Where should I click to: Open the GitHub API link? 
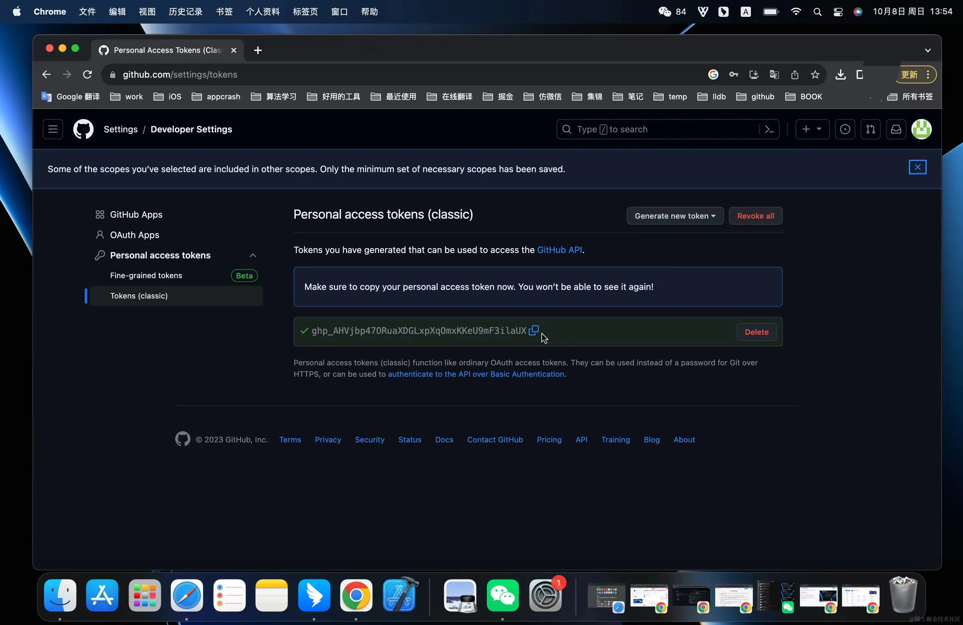pos(559,250)
